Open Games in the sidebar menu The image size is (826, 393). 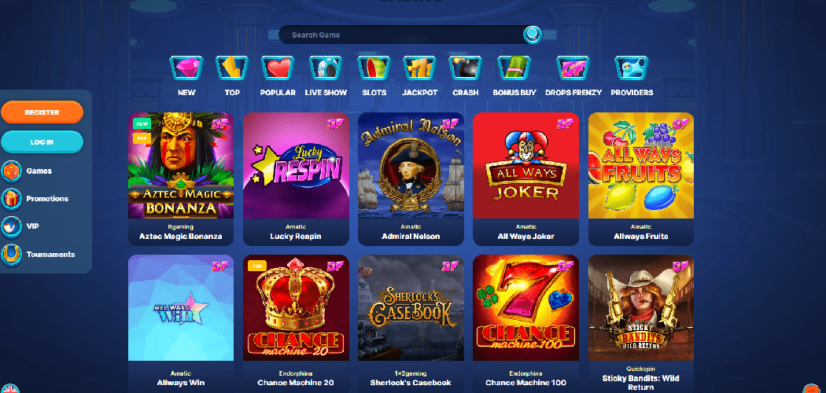[x=38, y=171]
